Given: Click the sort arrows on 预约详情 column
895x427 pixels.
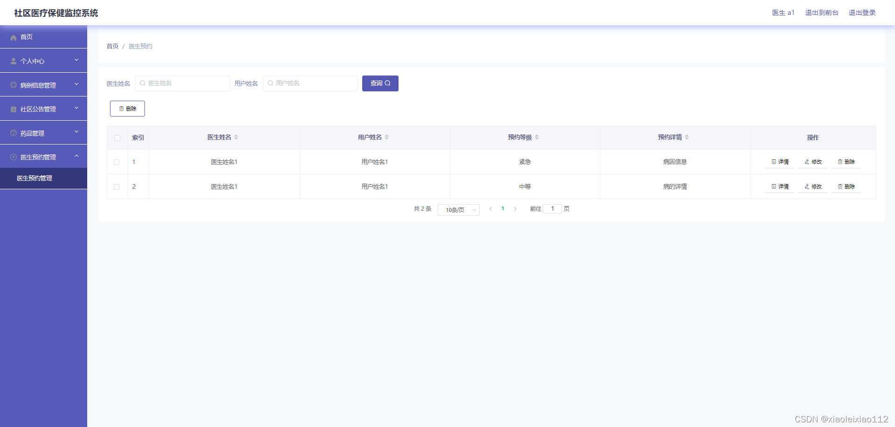Looking at the screenshot, I should 687,137.
